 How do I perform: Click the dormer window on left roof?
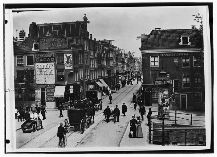(36, 46)
